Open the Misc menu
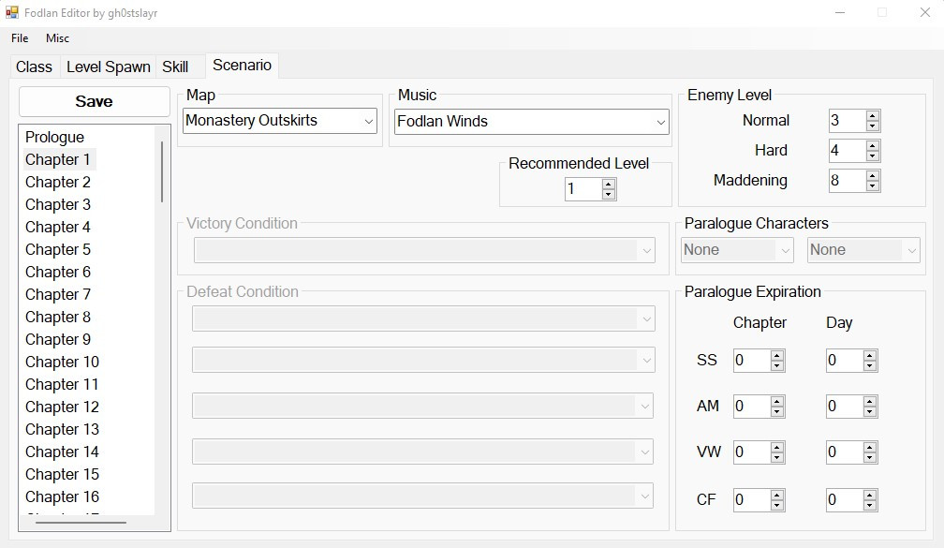 click(x=57, y=38)
